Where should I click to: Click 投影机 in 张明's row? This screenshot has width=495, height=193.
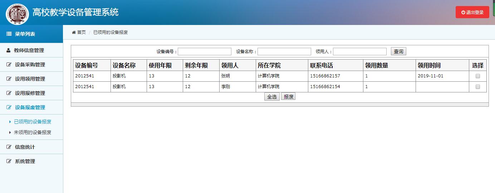[119, 76]
